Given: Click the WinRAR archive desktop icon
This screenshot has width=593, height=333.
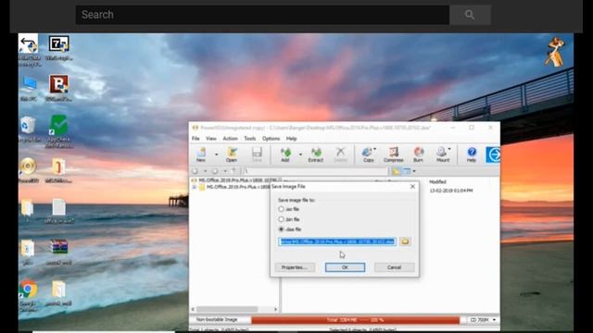Looking at the screenshot, I should tap(58, 252).
